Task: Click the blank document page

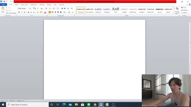Action: [x=95, y=59]
